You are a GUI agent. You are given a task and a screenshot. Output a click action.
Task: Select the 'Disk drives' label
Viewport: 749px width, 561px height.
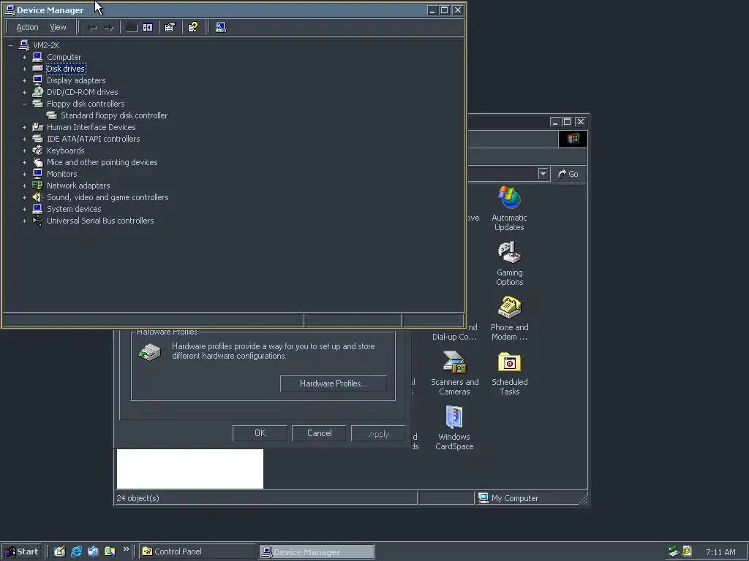pyautogui.click(x=66, y=69)
